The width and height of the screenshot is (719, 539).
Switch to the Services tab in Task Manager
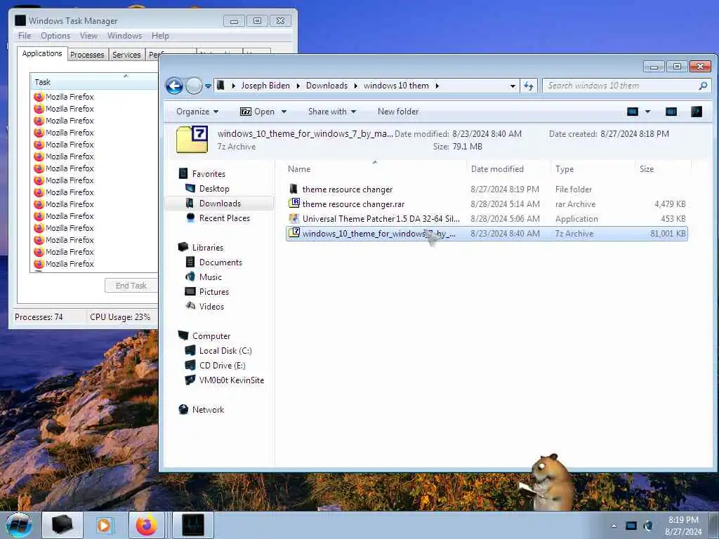coord(126,55)
